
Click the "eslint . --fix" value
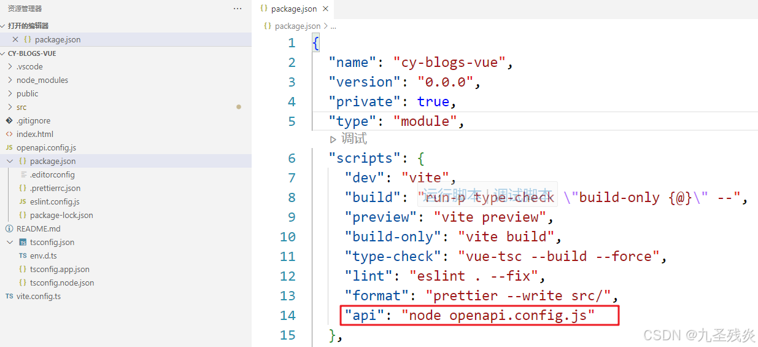pos(474,276)
